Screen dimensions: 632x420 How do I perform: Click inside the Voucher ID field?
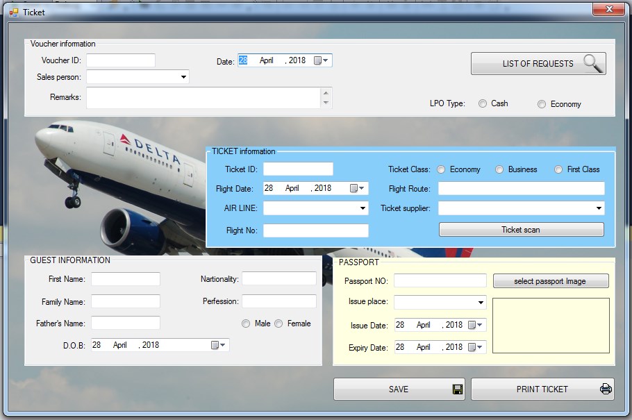(120, 60)
